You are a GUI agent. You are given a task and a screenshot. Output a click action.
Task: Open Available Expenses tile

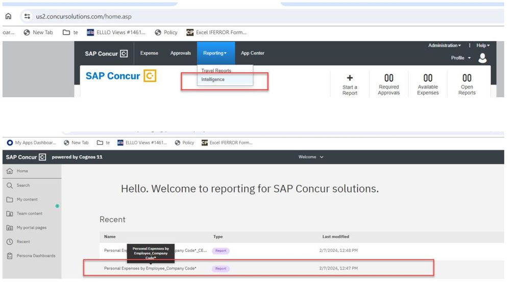428,84
